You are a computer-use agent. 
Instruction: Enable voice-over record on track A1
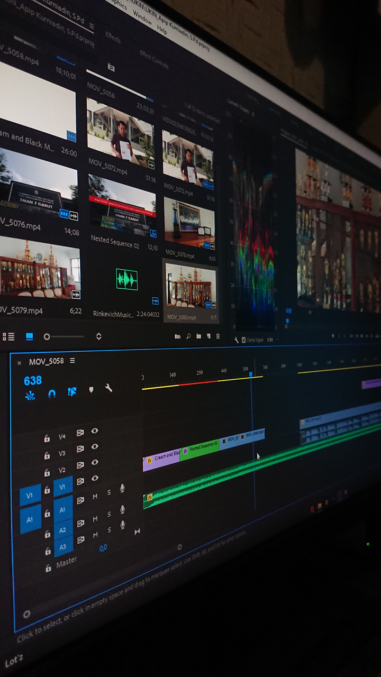tap(122, 488)
